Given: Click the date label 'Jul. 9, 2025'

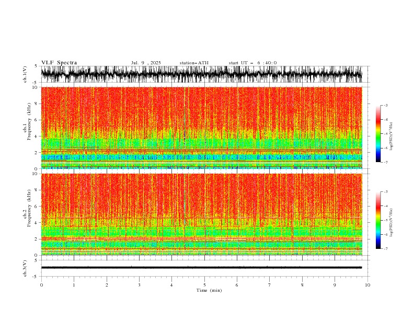Looking at the screenshot, I should click(x=146, y=63).
